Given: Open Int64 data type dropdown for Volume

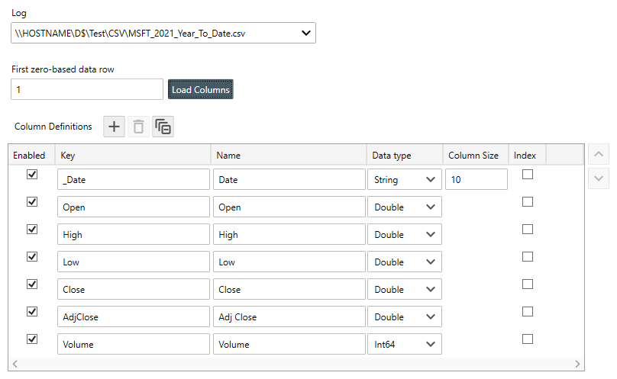Looking at the screenshot, I should [405, 345].
